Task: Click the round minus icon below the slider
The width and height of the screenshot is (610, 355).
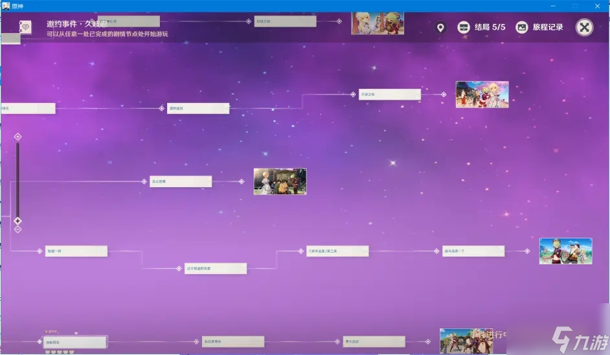Action: [x=18, y=229]
